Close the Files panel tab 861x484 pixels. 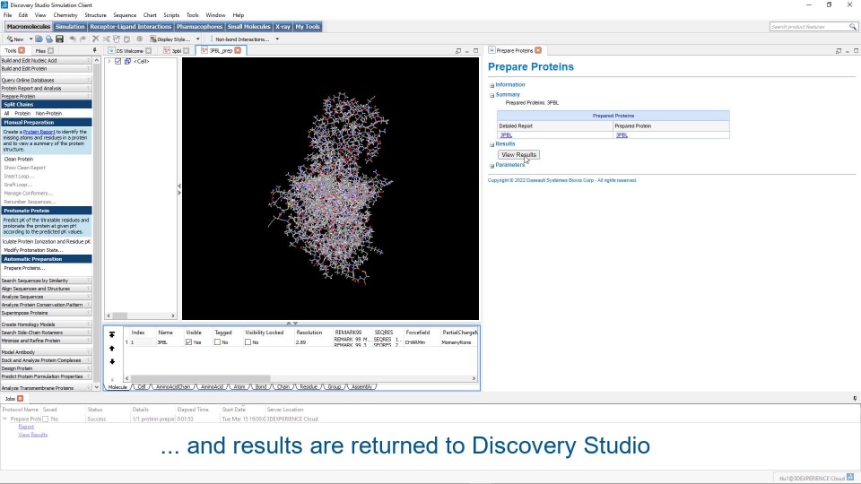[x=50, y=50]
